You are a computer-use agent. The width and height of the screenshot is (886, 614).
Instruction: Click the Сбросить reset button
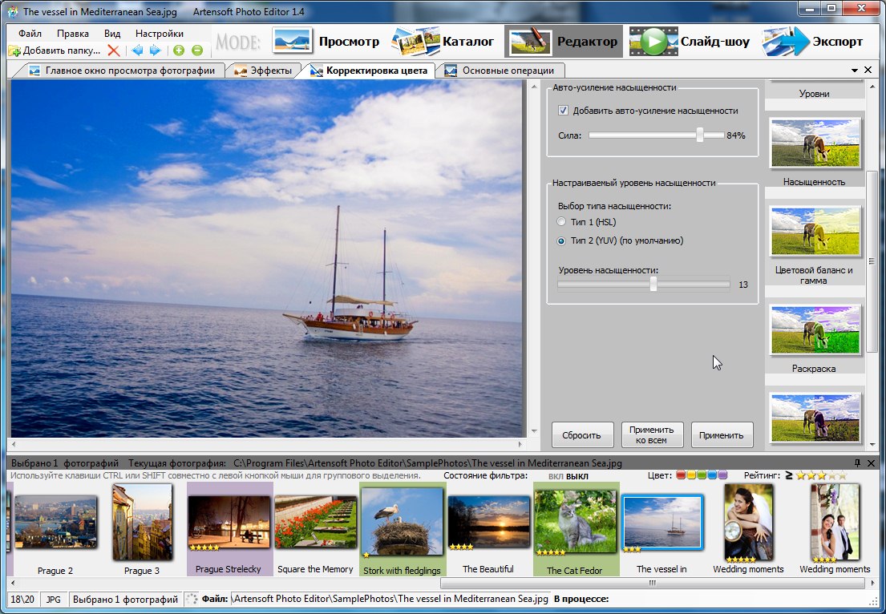pos(582,435)
